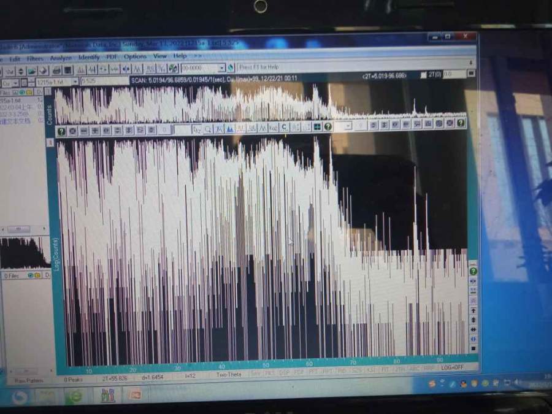Click the 2T(0) offset value field
Image resolution: width=552 pixels, height=414 pixels.
tap(454, 74)
